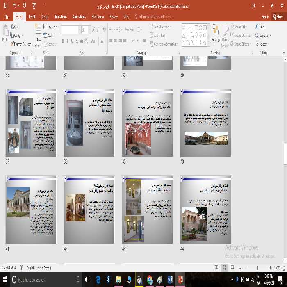Click the Copy icon in Clipboard group
The height and width of the screenshot is (287, 287).
tap(15, 36)
